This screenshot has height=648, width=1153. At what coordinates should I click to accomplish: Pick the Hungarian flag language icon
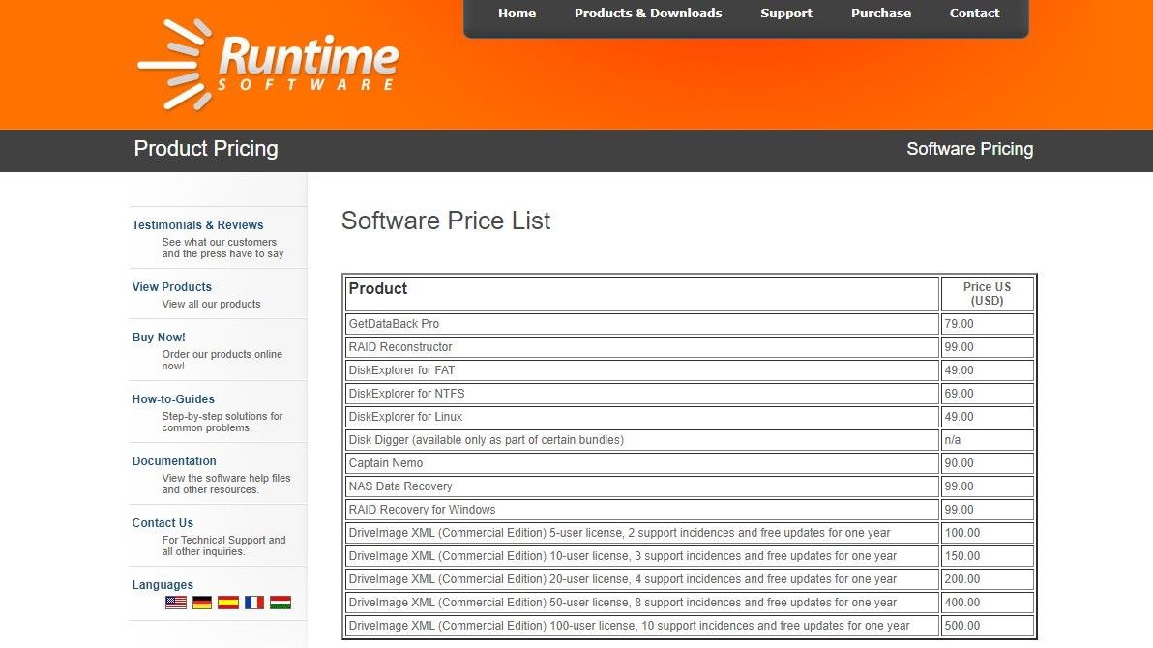(280, 602)
